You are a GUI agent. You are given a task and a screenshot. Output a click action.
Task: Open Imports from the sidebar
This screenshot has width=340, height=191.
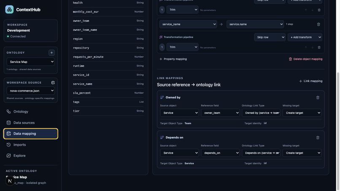(x=30, y=145)
